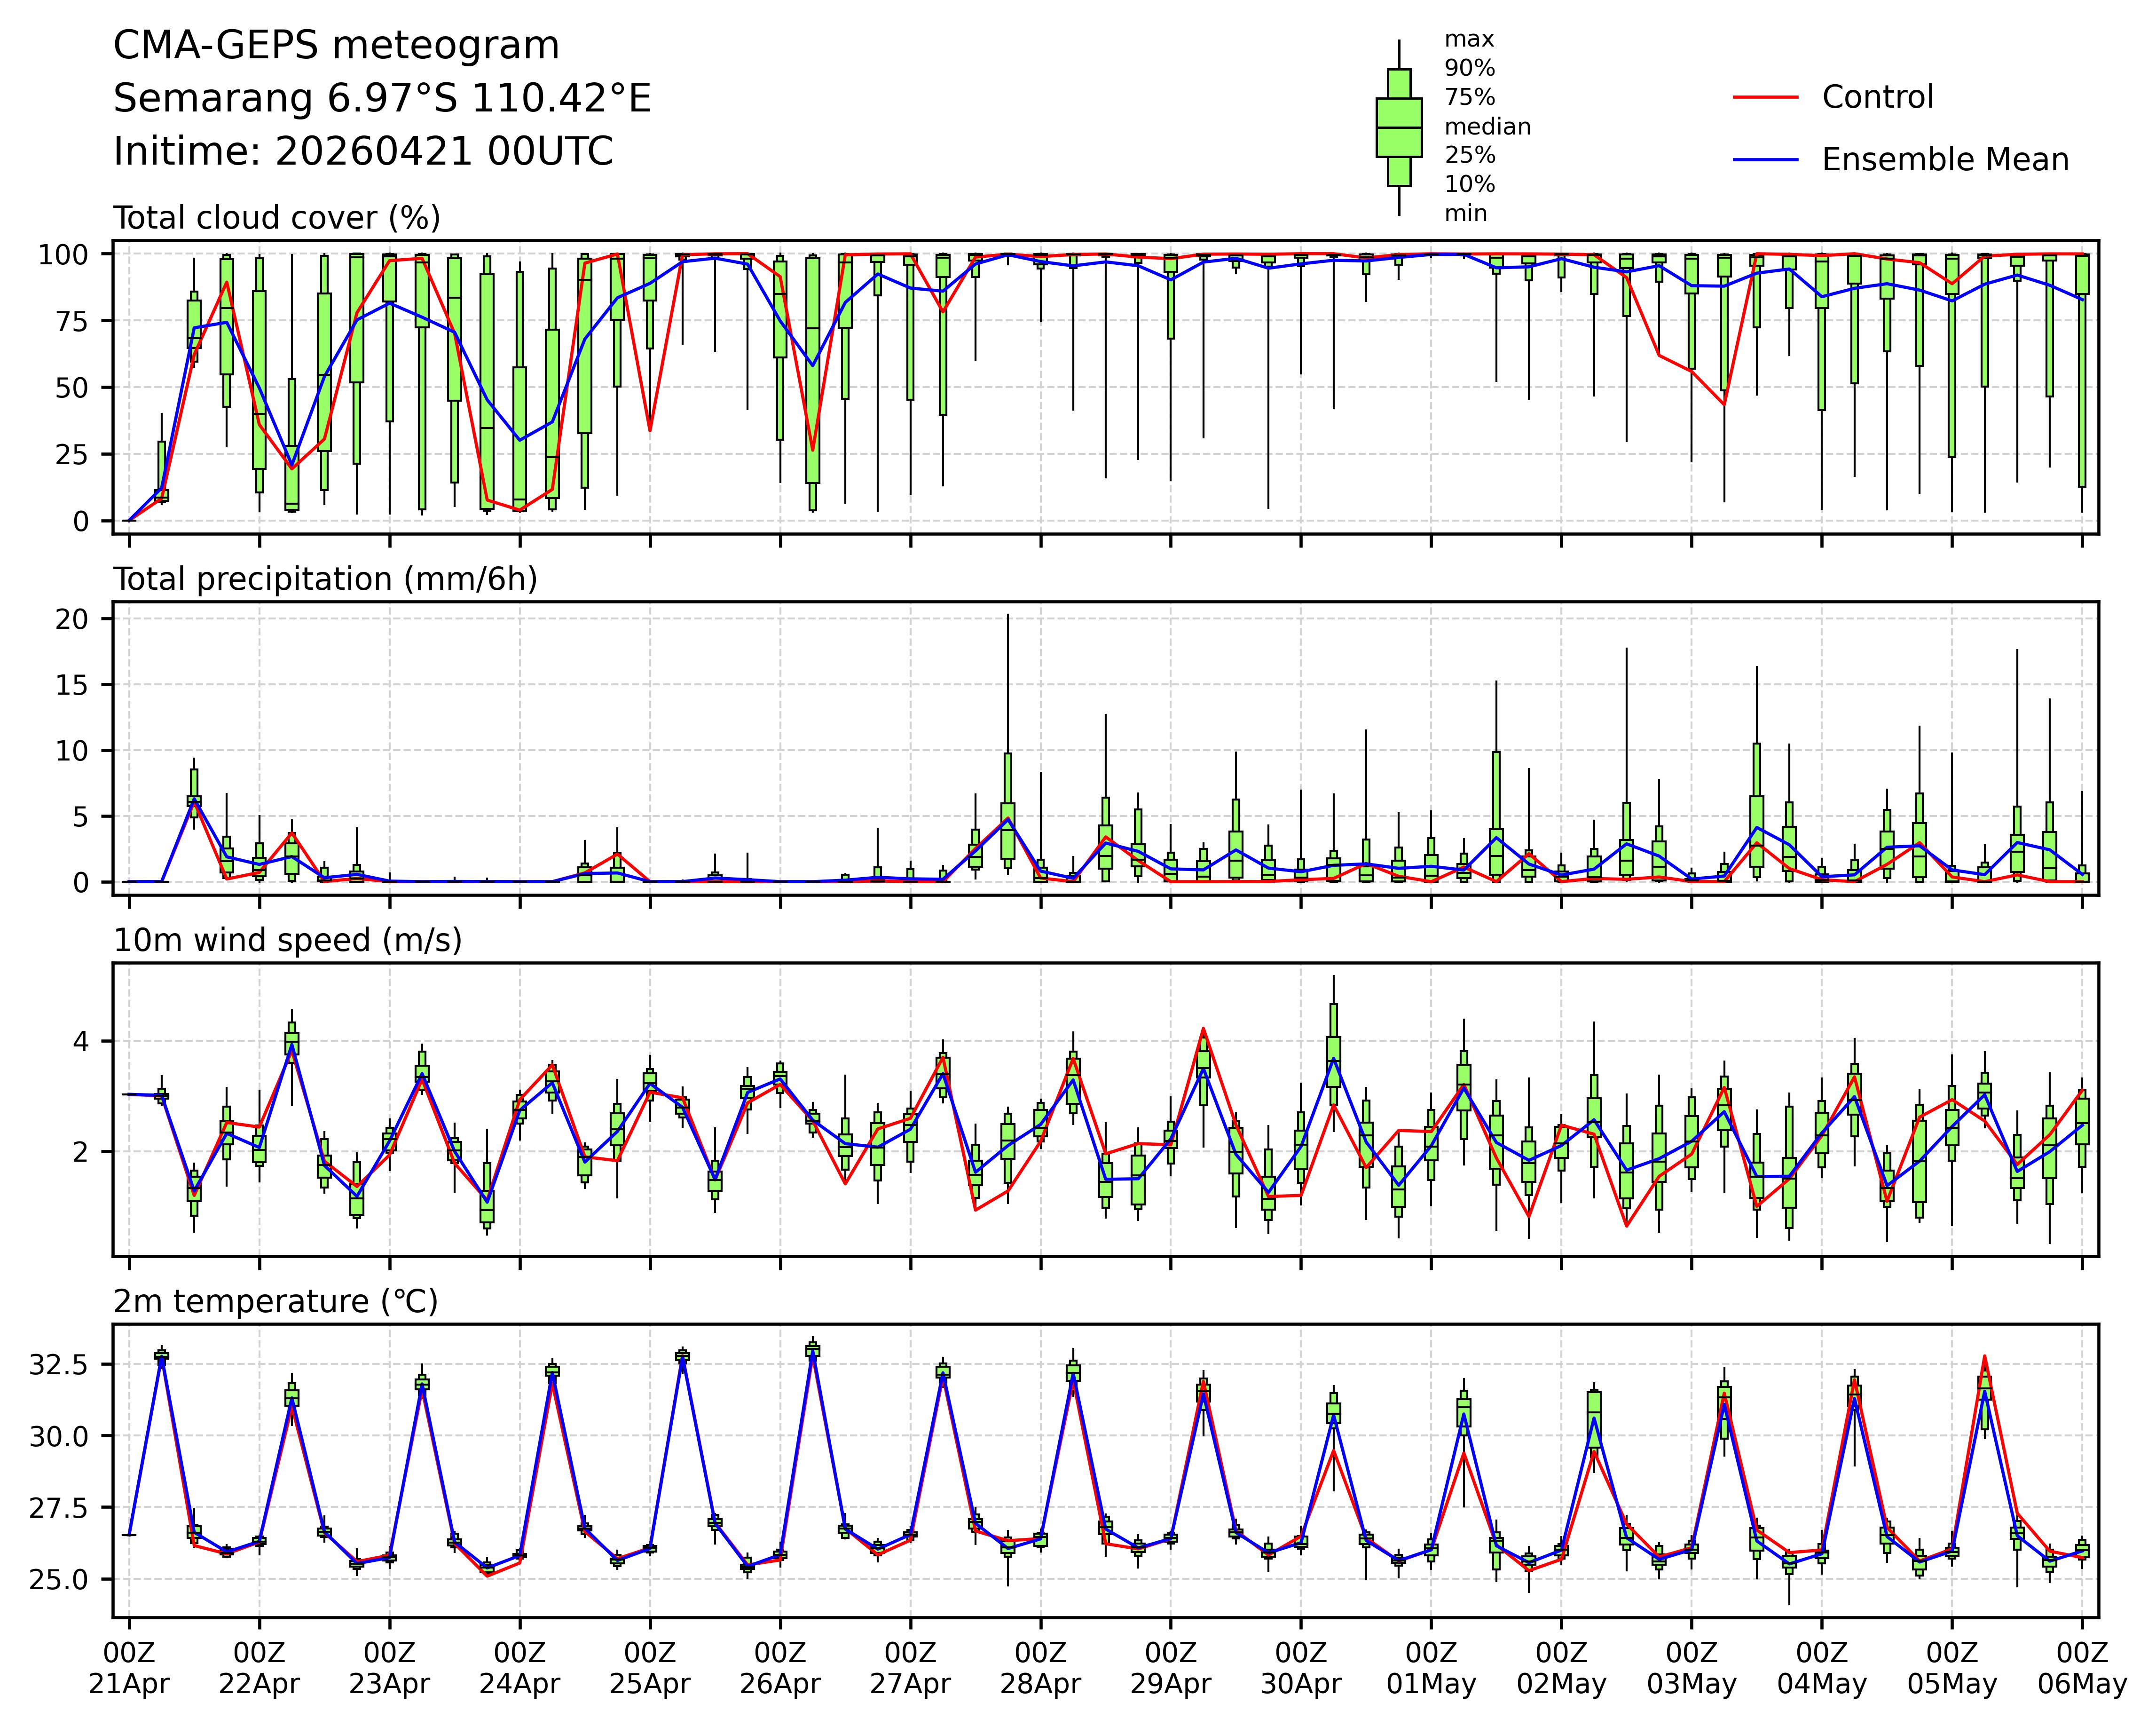Click the '00Z 06May' x-axis label

(x=2082, y=1670)
